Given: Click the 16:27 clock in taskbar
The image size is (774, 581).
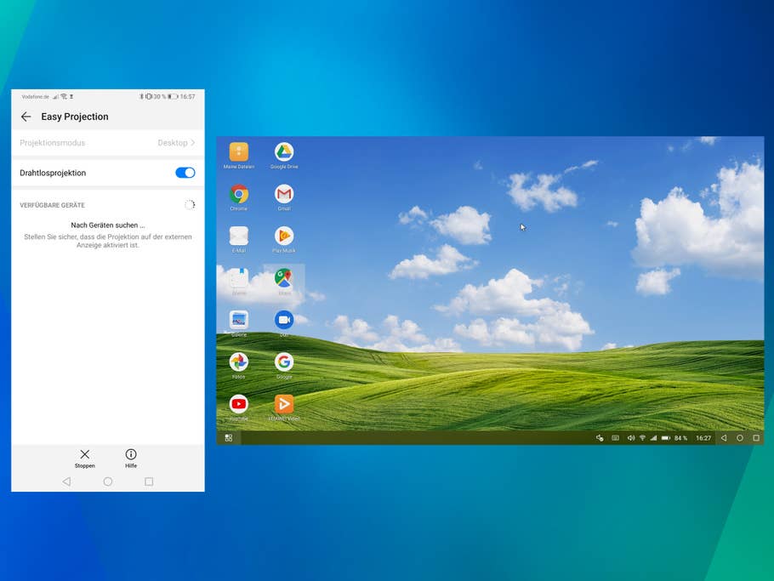Looking at the screenshot, I should [x=703, y=438].
